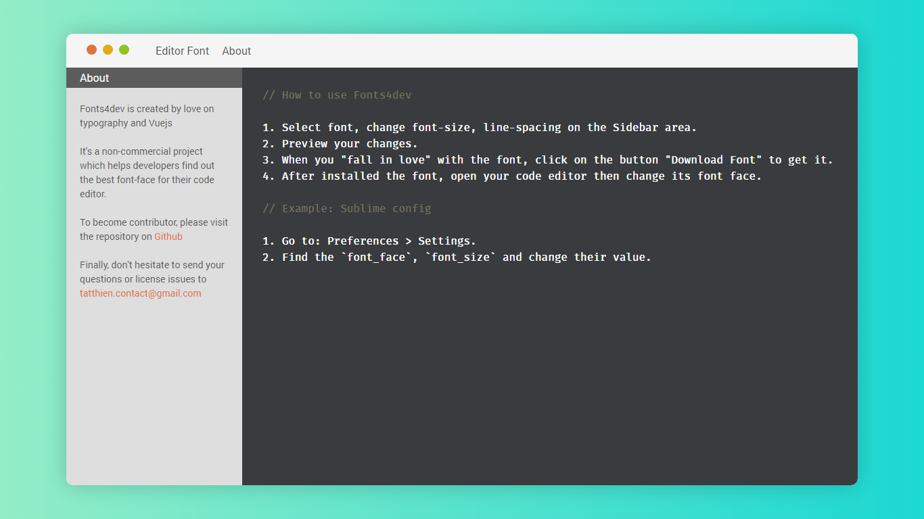Open the About section from the top bar
The width and height of the screenshot is (924, 519).
(236, 51)
